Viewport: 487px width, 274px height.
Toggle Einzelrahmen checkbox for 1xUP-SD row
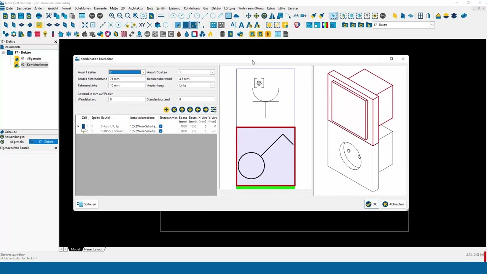coord(161,131)
